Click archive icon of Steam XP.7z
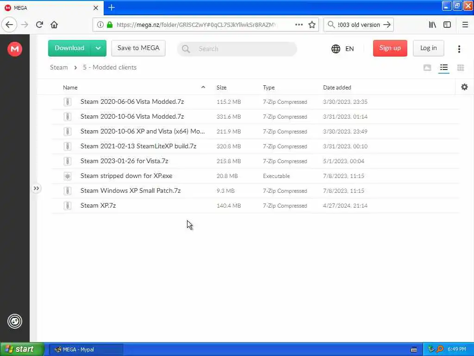474x356 pixels. point(68,205)
